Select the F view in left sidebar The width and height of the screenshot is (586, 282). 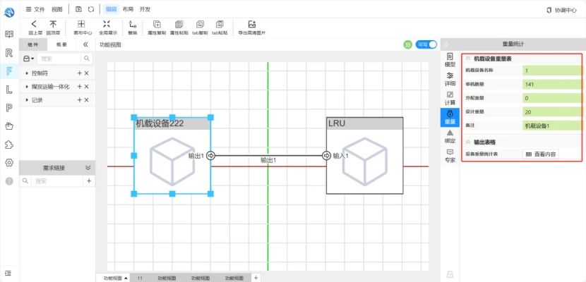click(x=9, y=70)
